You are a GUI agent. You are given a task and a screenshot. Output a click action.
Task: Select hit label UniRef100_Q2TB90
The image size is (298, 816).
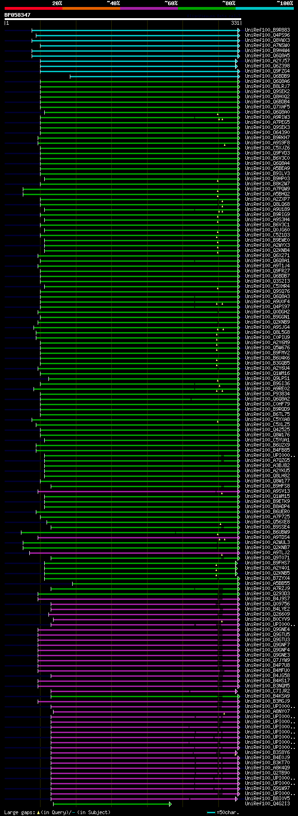click(267, 773)
